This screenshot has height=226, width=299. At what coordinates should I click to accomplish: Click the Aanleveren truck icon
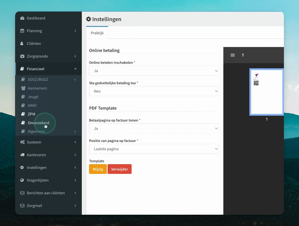coord(22,155)
